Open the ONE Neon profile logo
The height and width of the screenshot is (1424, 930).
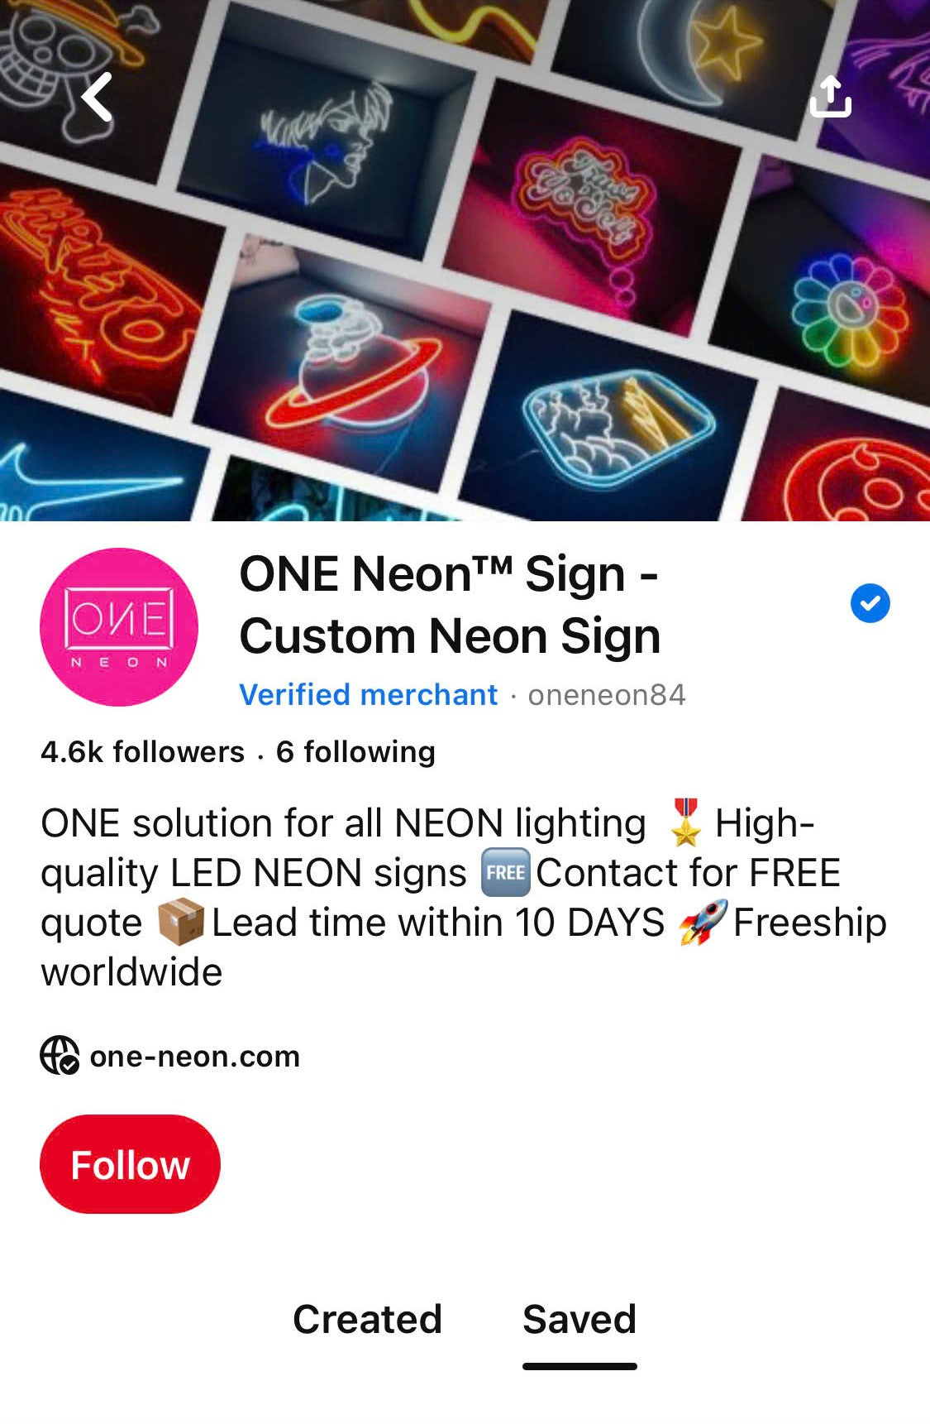(119, 627)
